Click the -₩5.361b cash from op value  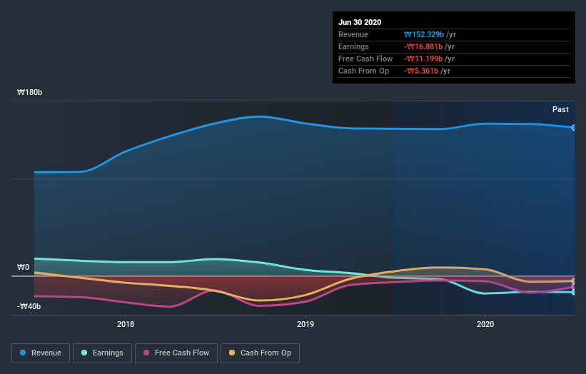(x=421, y=71)
